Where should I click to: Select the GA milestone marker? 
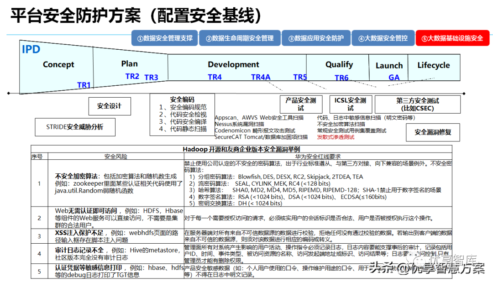pyautogui.click(x=394, y=77)
